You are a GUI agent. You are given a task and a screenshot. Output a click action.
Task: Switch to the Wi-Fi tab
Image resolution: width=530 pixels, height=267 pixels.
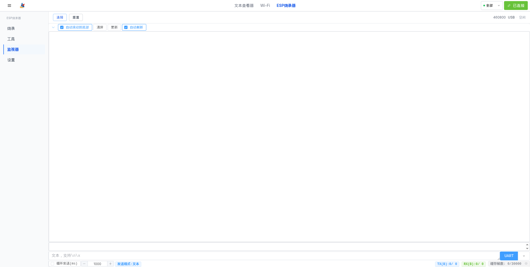click(x=265, y=6)
